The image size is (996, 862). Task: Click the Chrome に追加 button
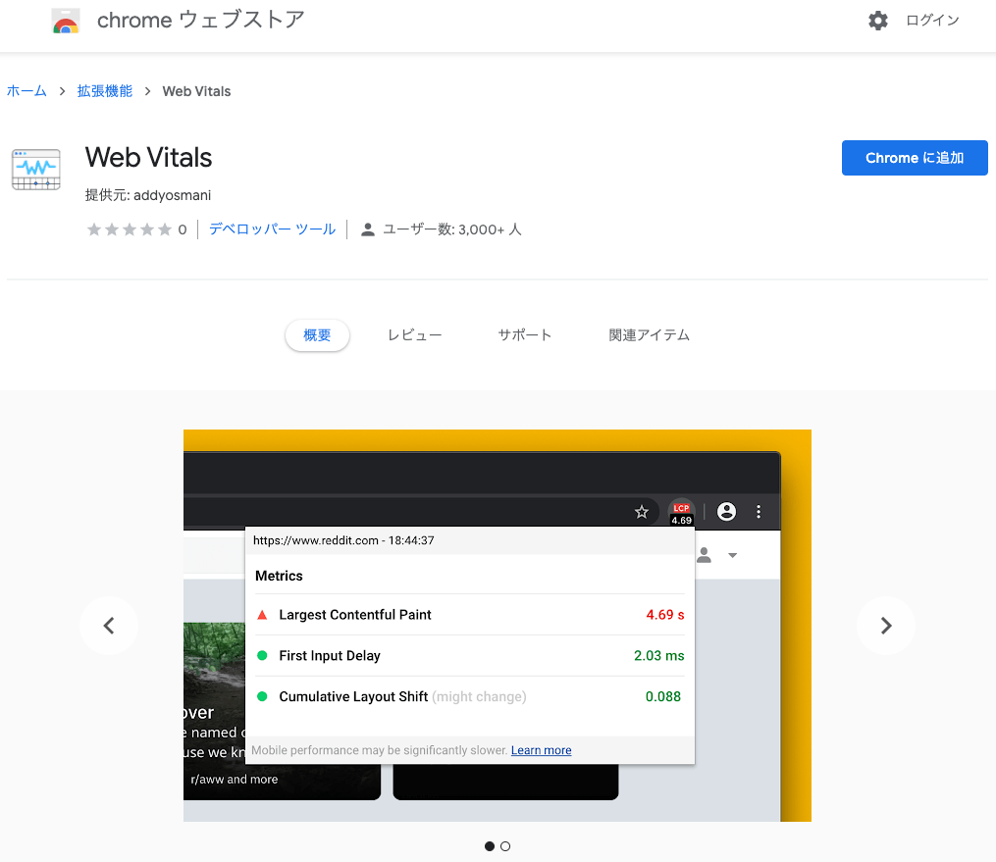pyautogui.click(x=915, y=158)
